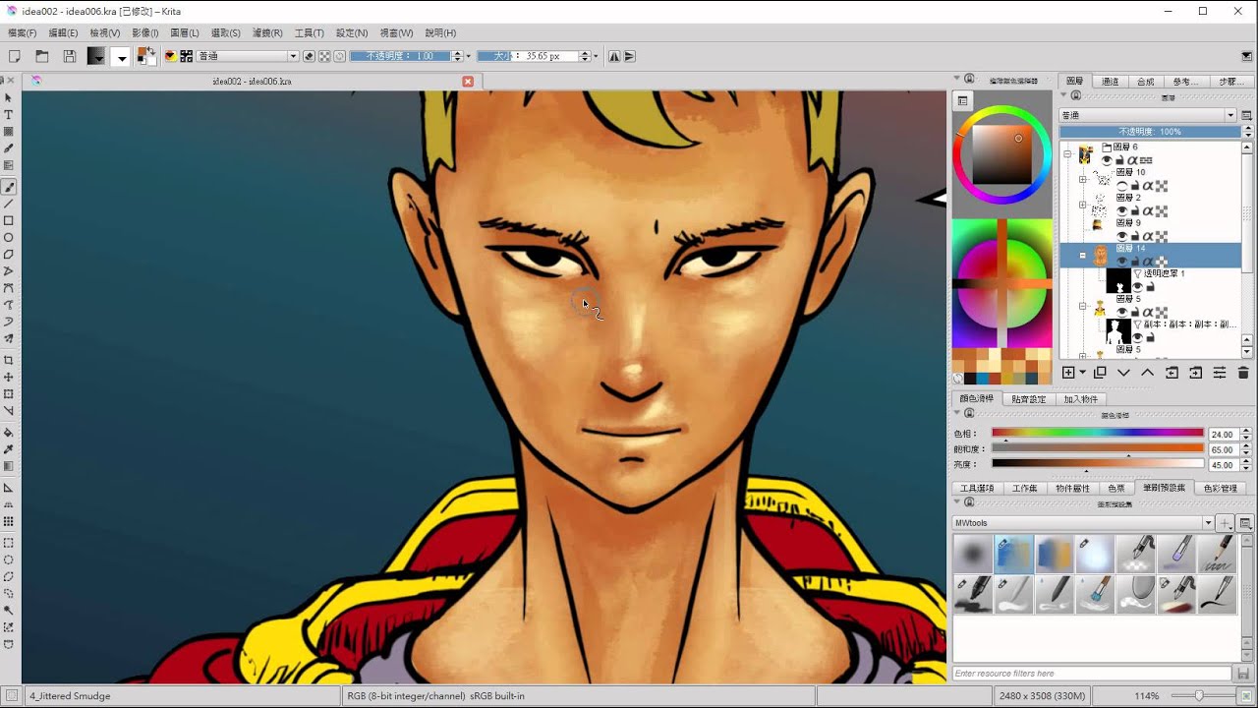
Task: Toggle visibility of 透明遮罩 1 mask
Action: pos(1138,286)
